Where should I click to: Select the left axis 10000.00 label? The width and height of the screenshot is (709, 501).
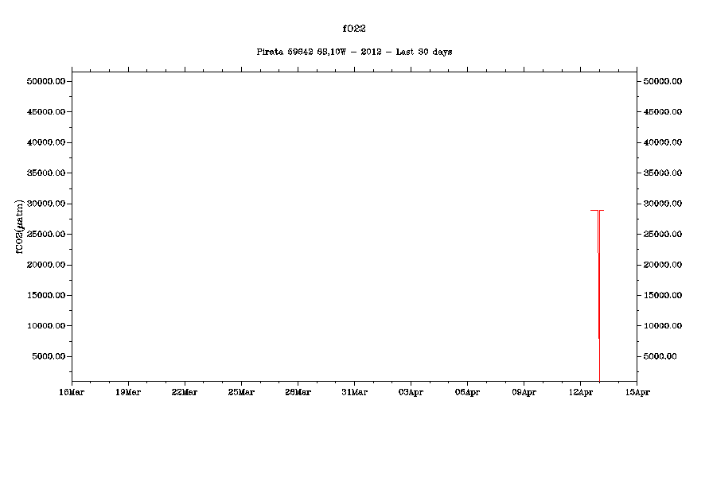click(45, 326)
